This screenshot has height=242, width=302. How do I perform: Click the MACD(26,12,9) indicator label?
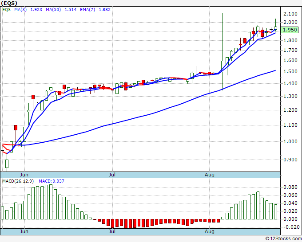pos(18,181)
